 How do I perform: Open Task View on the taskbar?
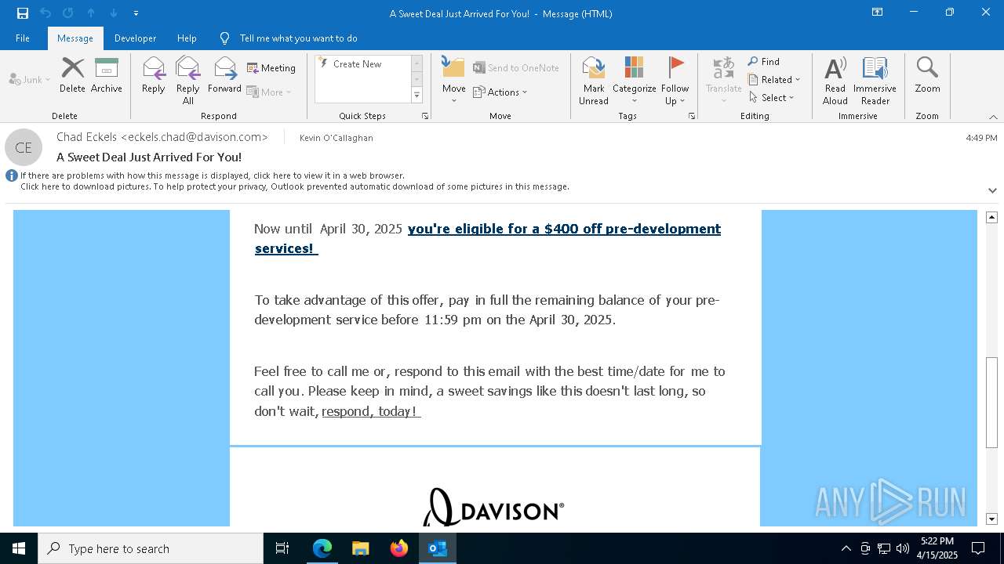click(x=282, y=548)
